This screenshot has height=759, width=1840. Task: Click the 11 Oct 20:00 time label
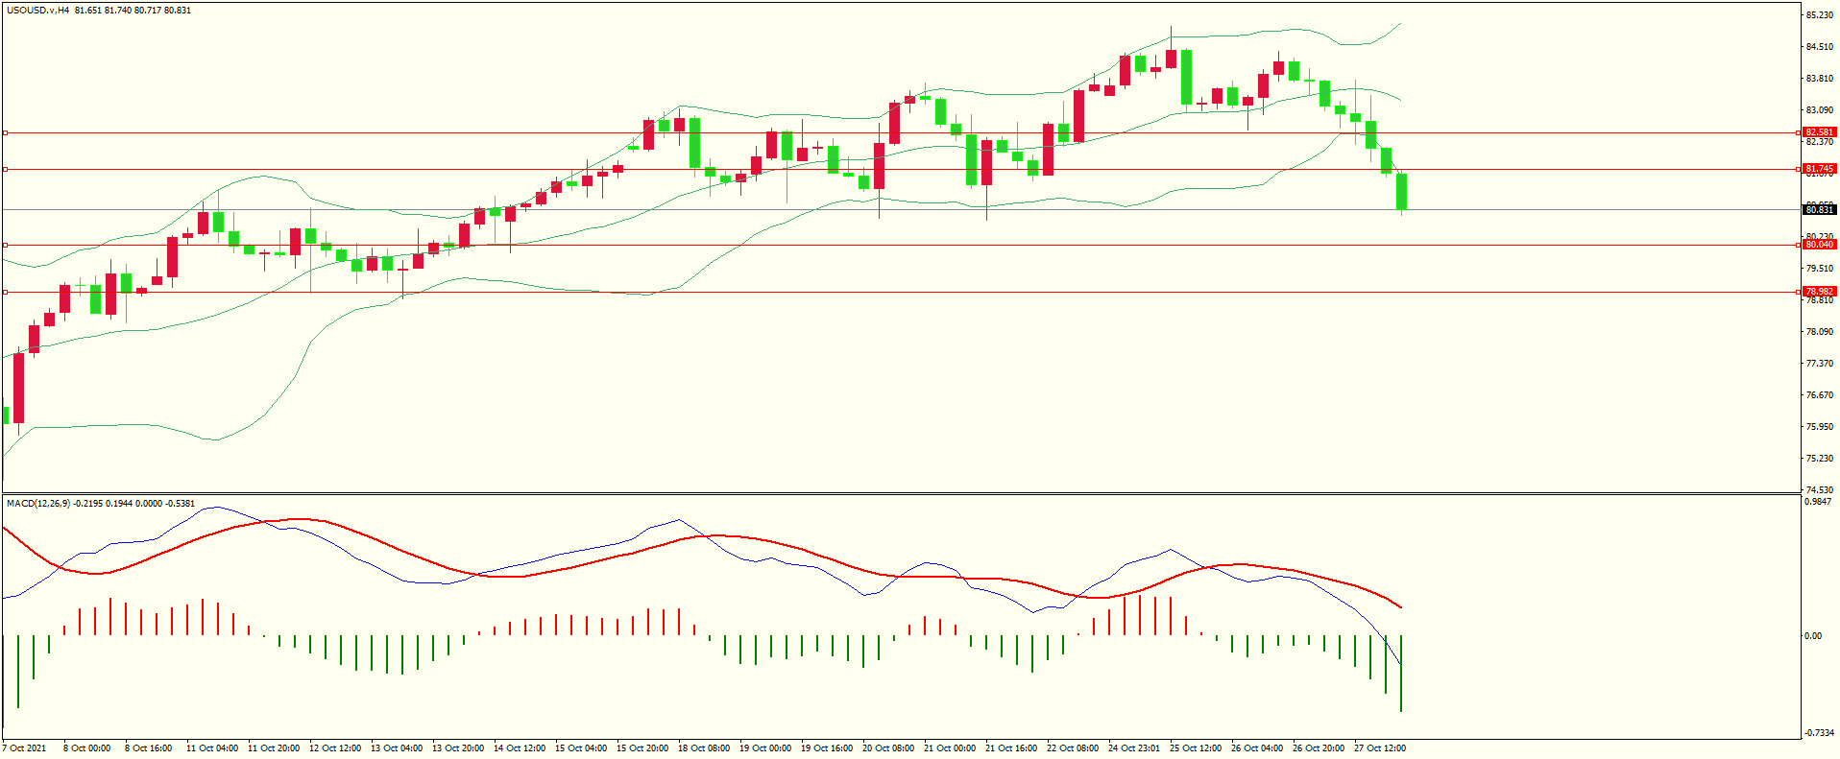click(x=274, y=748)
